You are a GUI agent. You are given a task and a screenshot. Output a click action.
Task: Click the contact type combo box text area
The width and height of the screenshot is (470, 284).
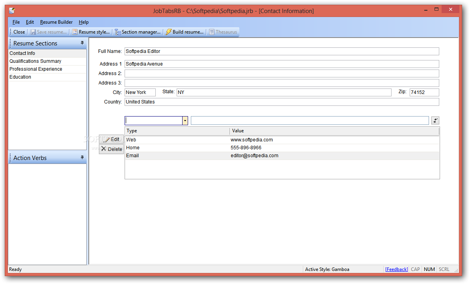[153, 121]
